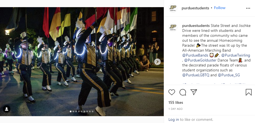
Task: Open 1 day ago timestamp
Action: click(x=176, y=109)
